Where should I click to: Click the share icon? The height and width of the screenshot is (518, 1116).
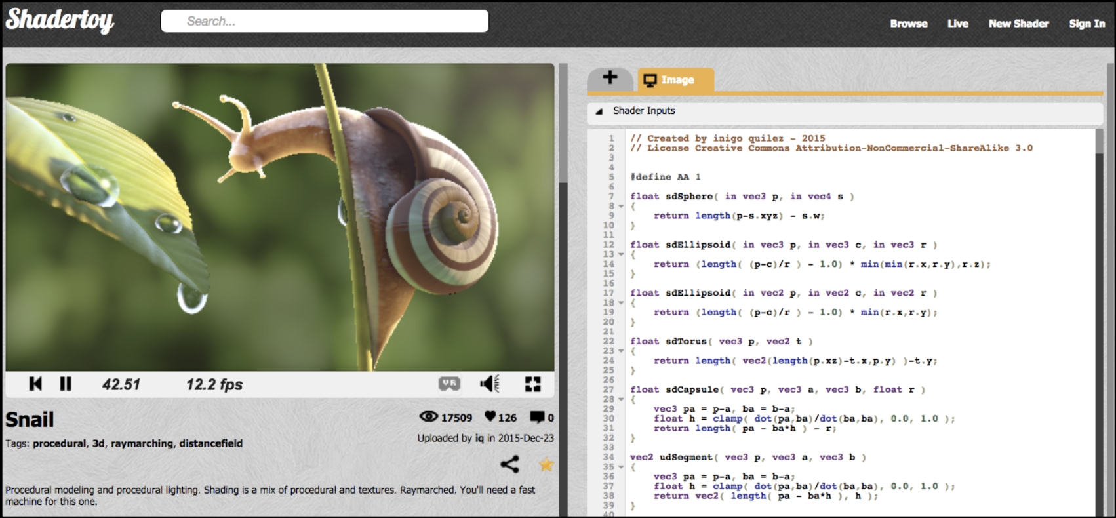(x=509, y=465)
